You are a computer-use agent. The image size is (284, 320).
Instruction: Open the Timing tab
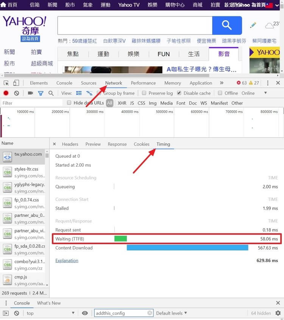[163, 144]
